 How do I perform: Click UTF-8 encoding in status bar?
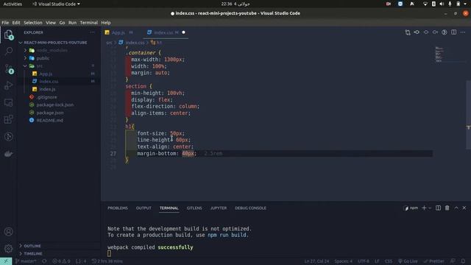coord(364,261)
